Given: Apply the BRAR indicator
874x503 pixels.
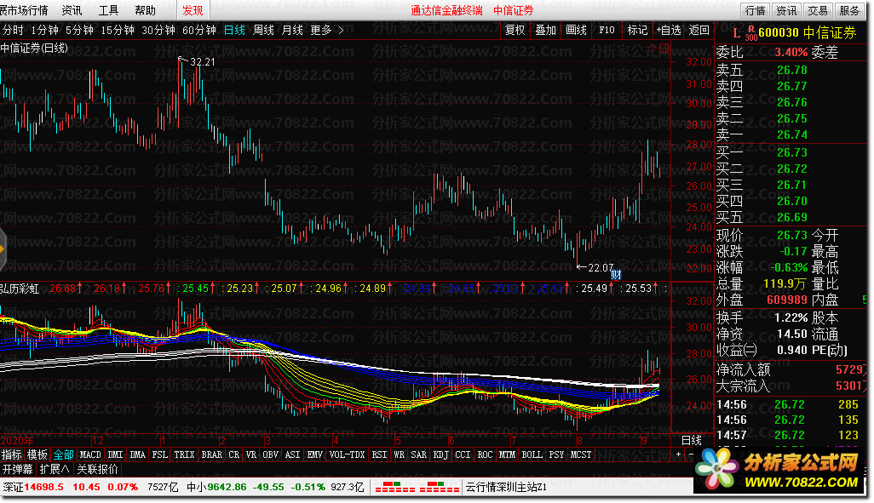Looking at the screenshot, I should click(212, 454).
